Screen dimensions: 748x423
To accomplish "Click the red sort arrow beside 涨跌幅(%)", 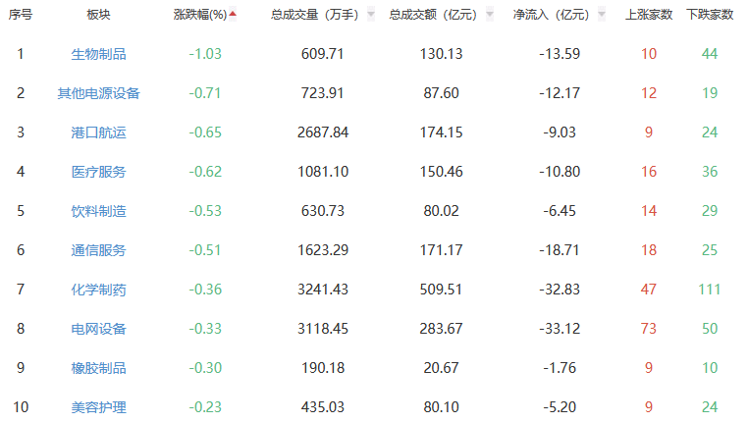I will (233, 15).
